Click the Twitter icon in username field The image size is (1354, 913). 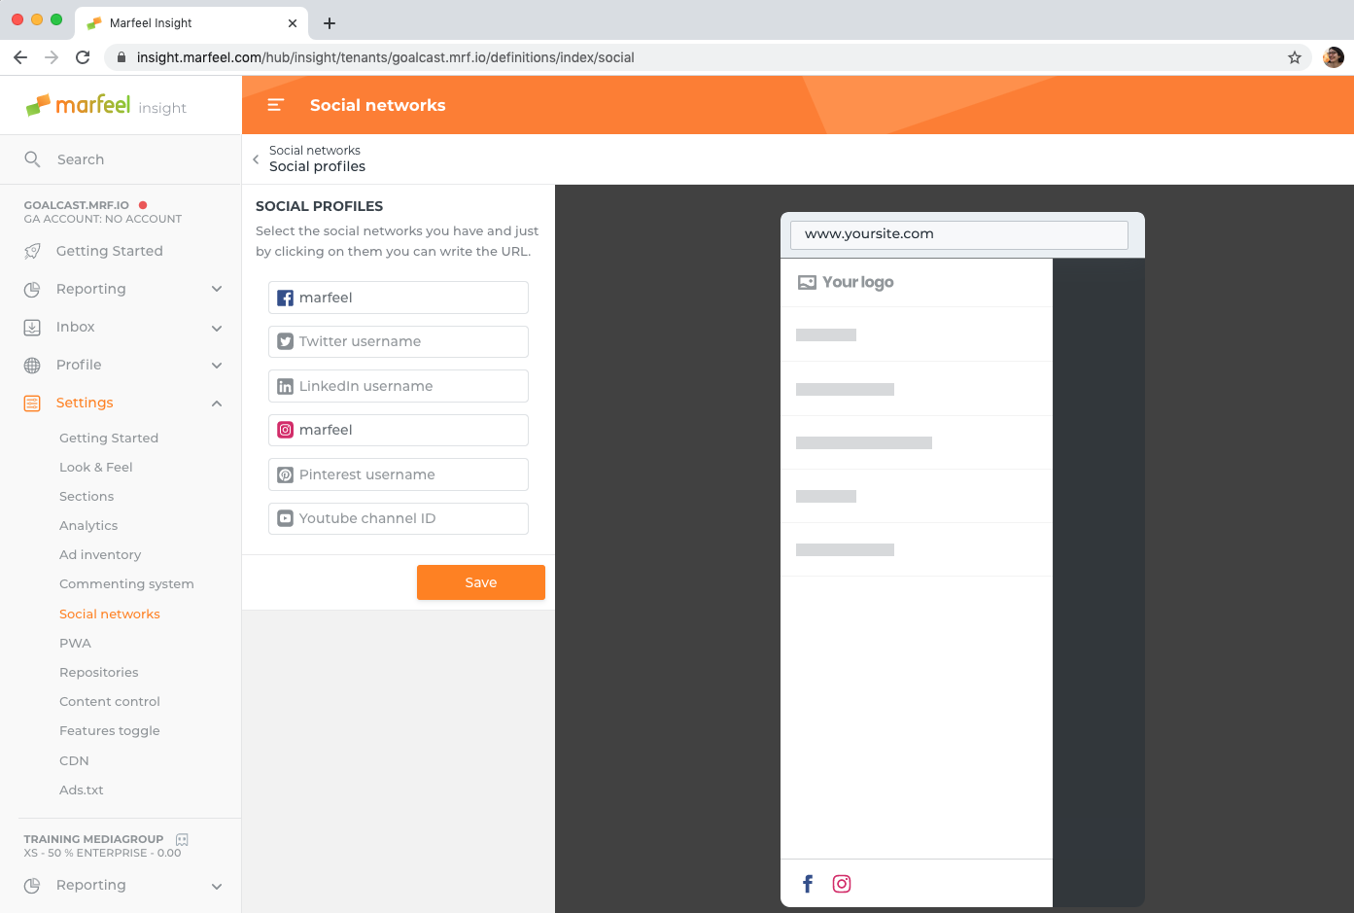coord(285,341)
